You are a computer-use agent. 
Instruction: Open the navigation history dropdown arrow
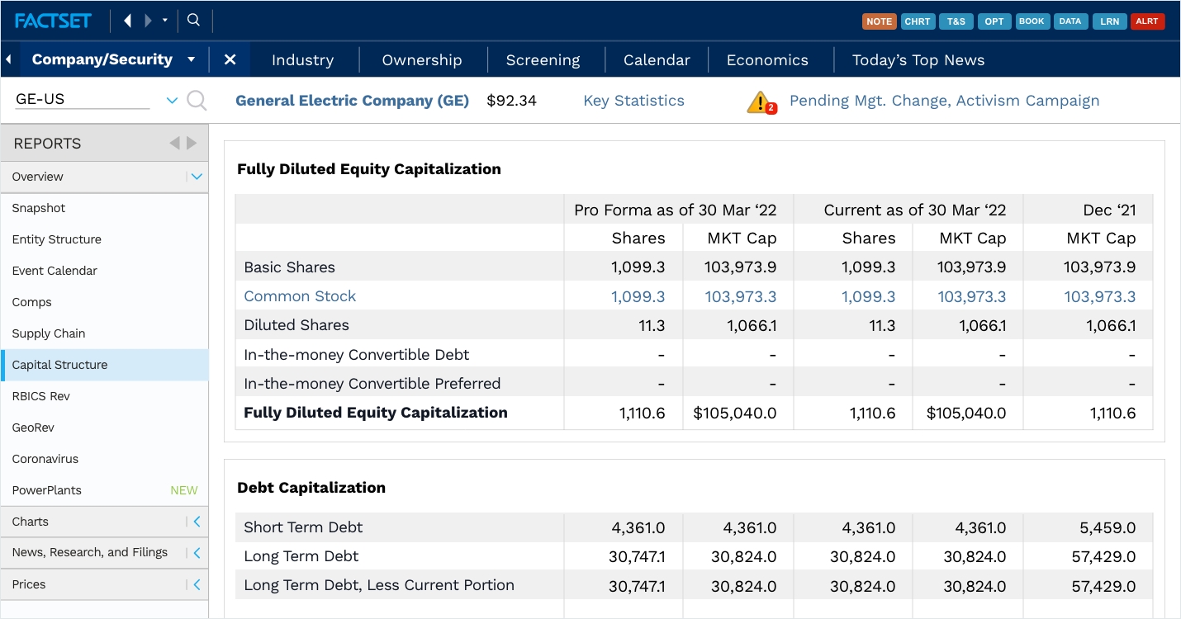click(x=165, y=21)
